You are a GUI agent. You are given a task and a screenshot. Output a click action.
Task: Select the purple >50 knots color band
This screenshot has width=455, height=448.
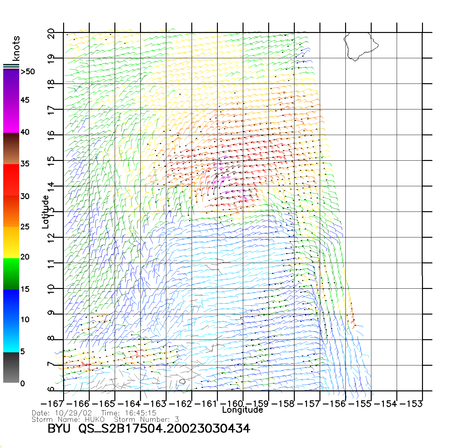(11, 76)
